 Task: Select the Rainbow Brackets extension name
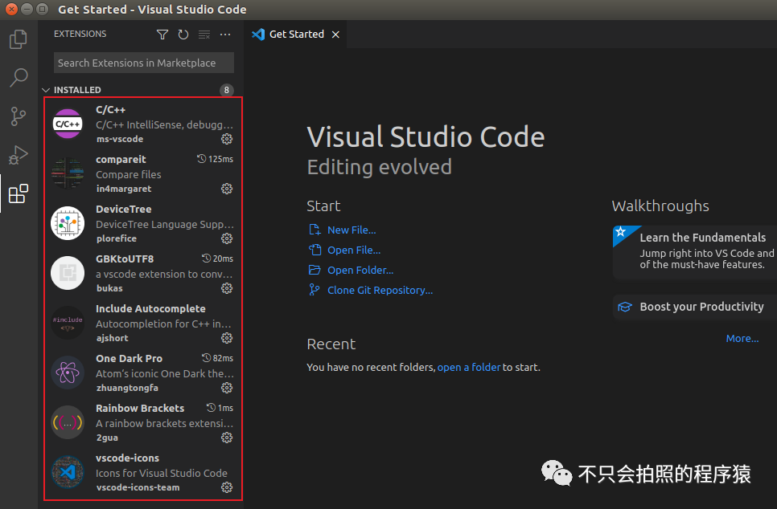point(140,408)
